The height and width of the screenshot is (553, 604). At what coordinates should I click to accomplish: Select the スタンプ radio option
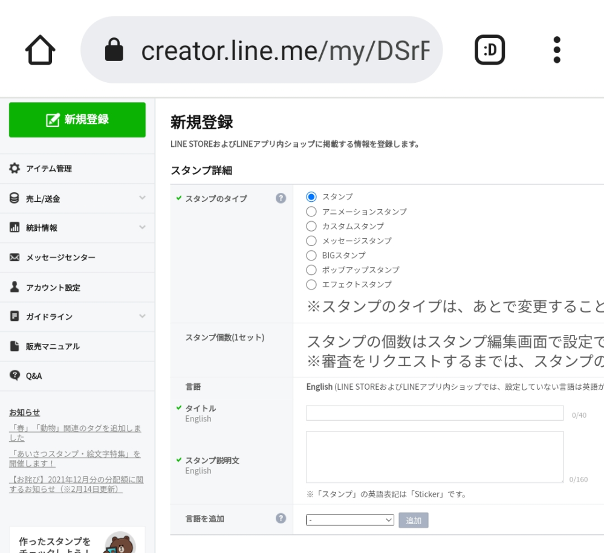click(x=311, y=197)
